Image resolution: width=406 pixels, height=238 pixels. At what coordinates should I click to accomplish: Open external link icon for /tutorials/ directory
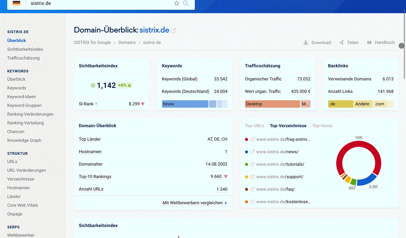pos(253,164)
